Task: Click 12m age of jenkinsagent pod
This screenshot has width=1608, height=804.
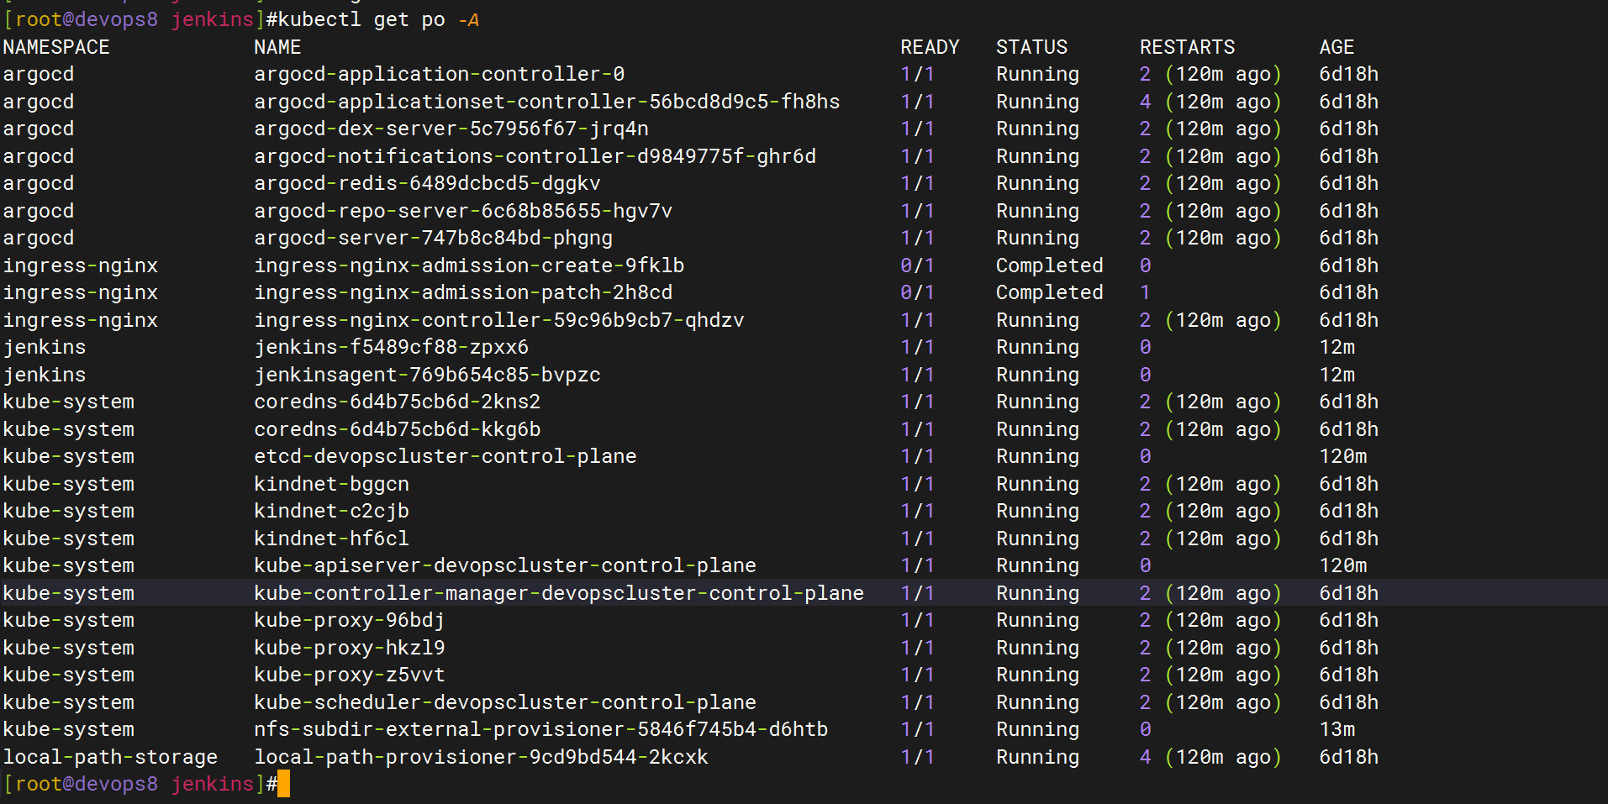Action: pos(1336,375)
